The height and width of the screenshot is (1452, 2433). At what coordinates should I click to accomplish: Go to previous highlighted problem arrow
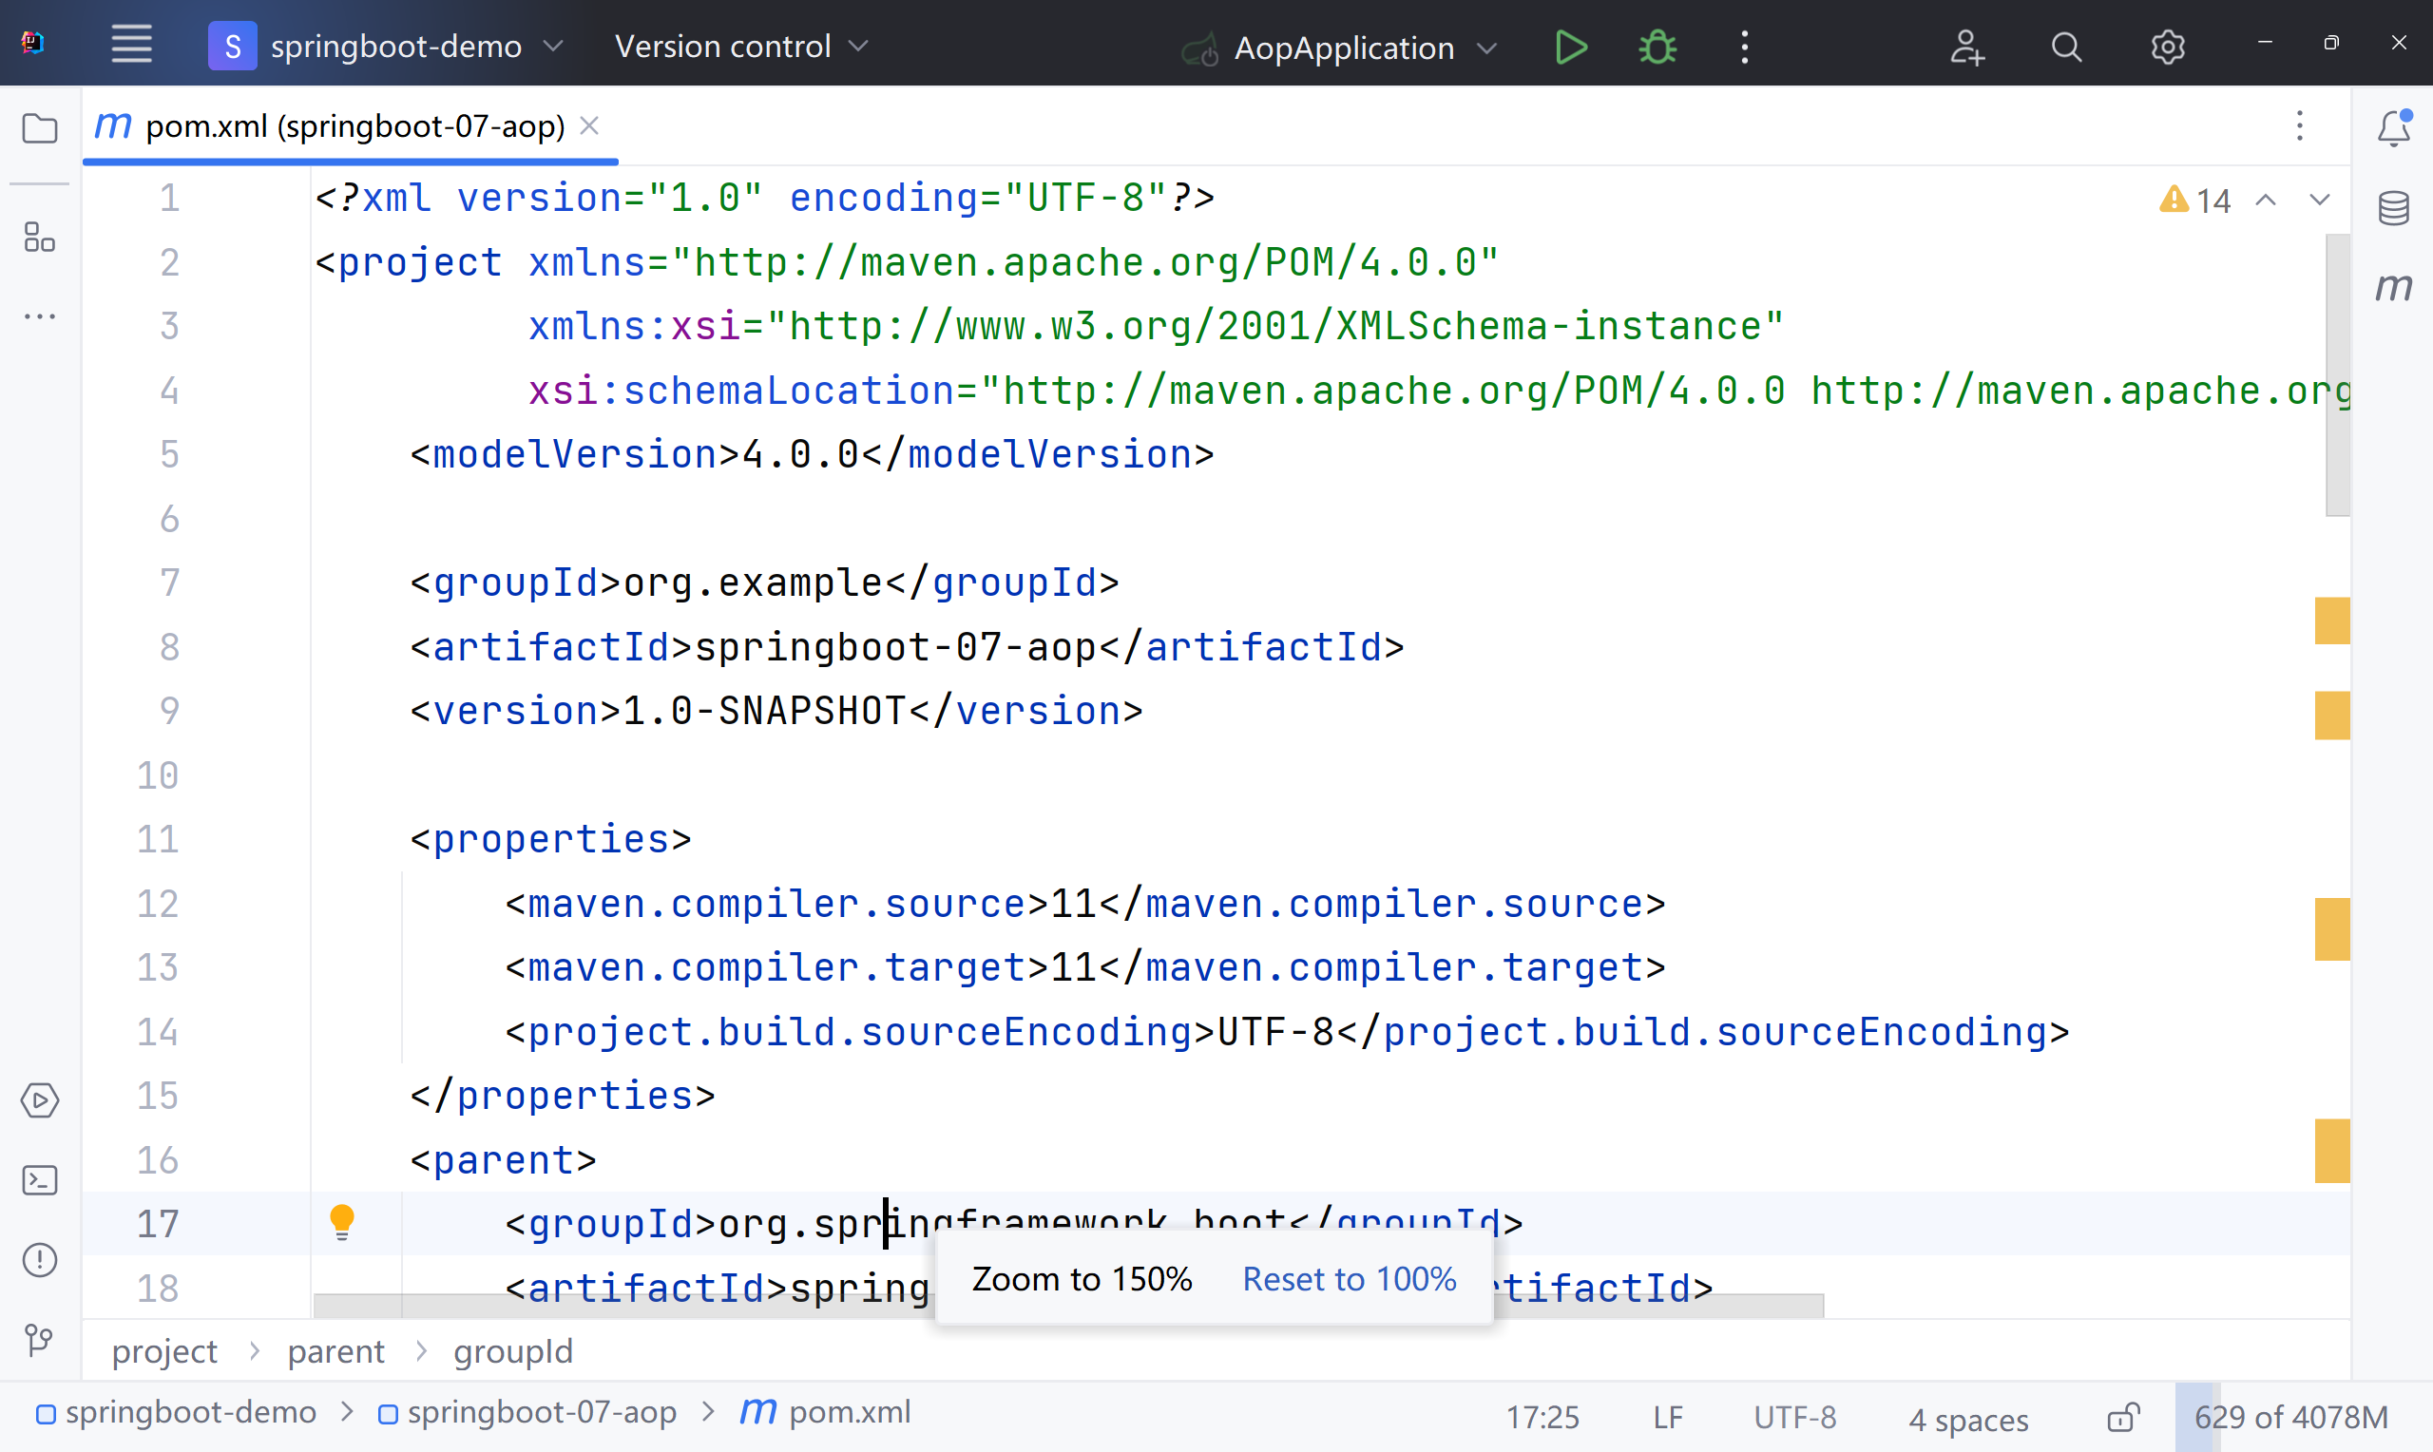click(2265, 200)
